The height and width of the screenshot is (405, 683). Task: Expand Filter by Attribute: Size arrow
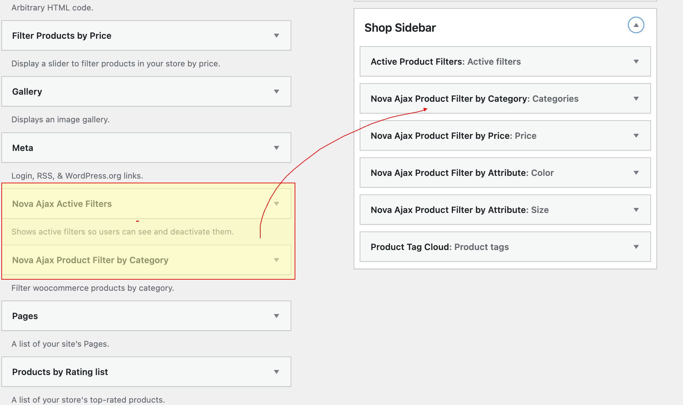coord(636,210)
